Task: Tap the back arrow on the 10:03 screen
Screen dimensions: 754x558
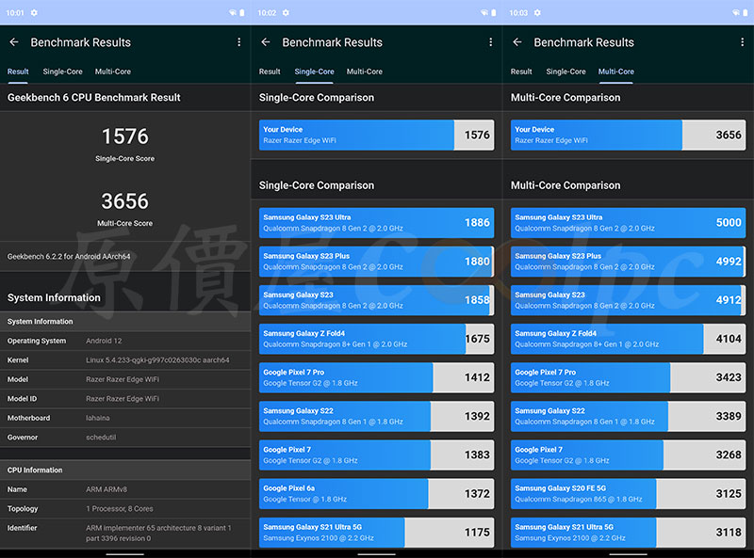Action: tap(516, 42)
